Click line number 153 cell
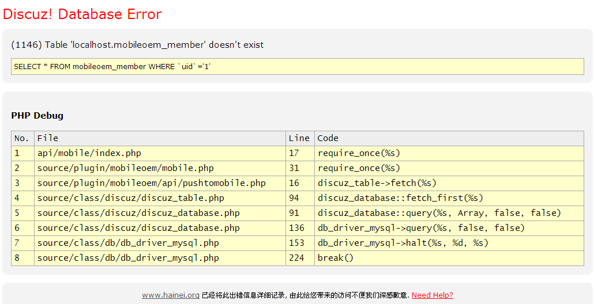This screenshot has width=594, height=304. tap(300, 243)
